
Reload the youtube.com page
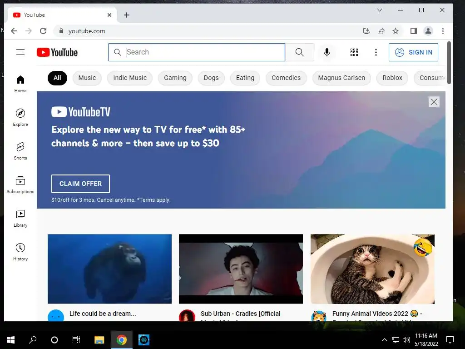coord(43,31)
